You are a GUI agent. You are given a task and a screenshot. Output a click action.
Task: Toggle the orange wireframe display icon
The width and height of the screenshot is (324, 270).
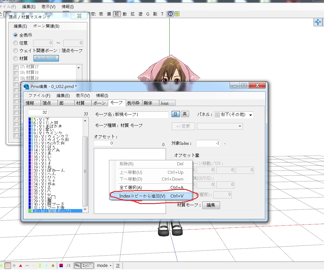click(8, 265)
